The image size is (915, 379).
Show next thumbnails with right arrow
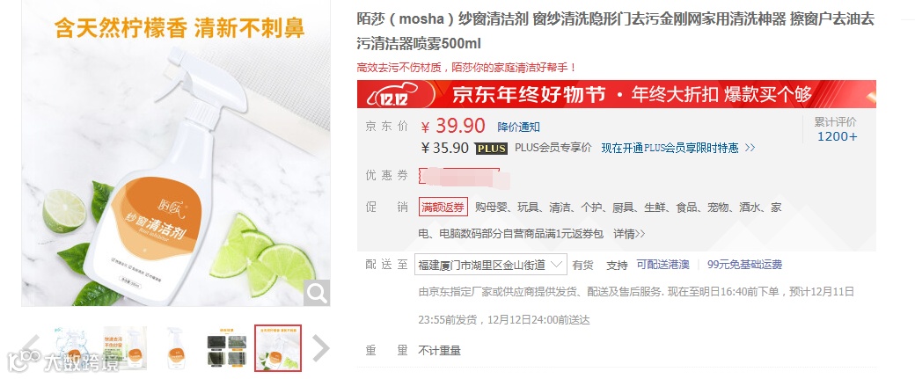[x=321, y=348]
